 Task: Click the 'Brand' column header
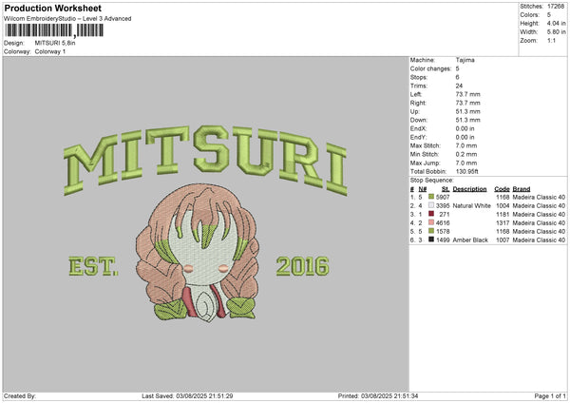pos(522,189)
